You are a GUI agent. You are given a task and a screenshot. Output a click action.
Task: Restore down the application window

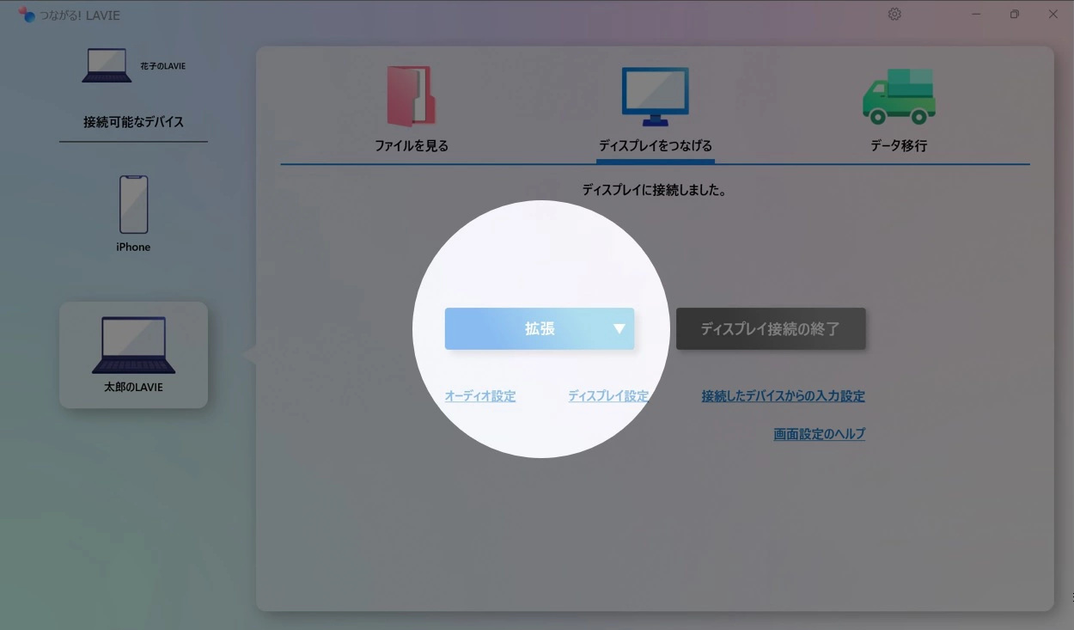click(1015, 15)
